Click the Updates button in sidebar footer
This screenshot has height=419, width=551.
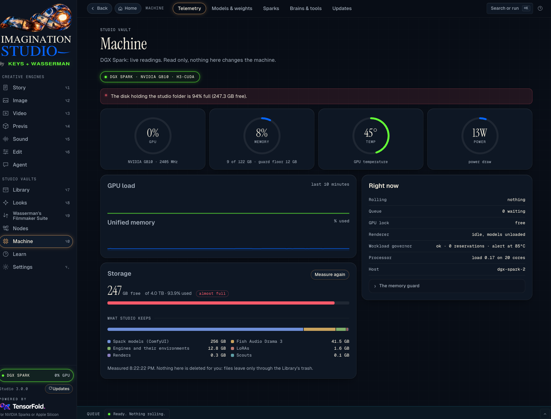pyautogui.click(x=59, y=389)
